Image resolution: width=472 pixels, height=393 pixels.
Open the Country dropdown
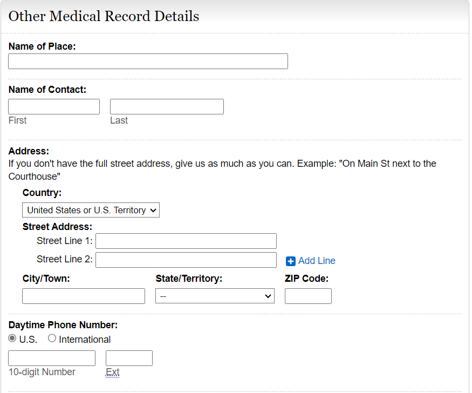91,210
